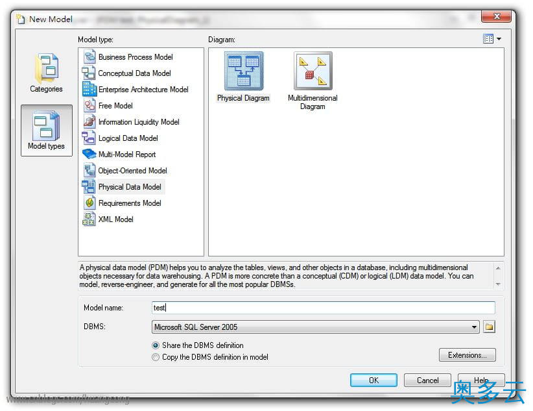Viewport: 533px width, 411px height.
Task: Select Conceptual Data Model text
Action: [x=135, y=73]
